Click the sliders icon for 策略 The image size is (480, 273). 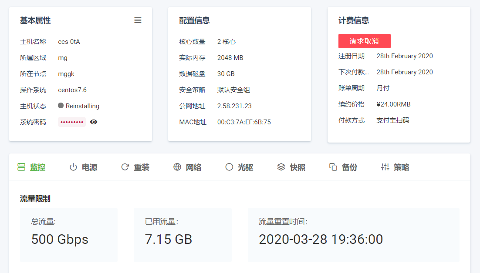point(385,167)
